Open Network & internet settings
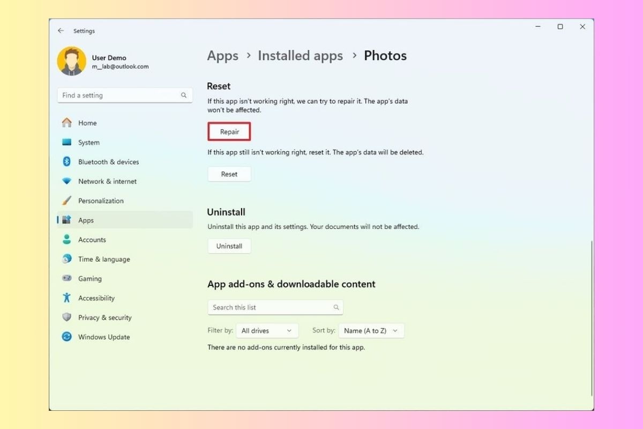Image resolution: width=643 pixels, height=429 pixels. coord(124,181)
